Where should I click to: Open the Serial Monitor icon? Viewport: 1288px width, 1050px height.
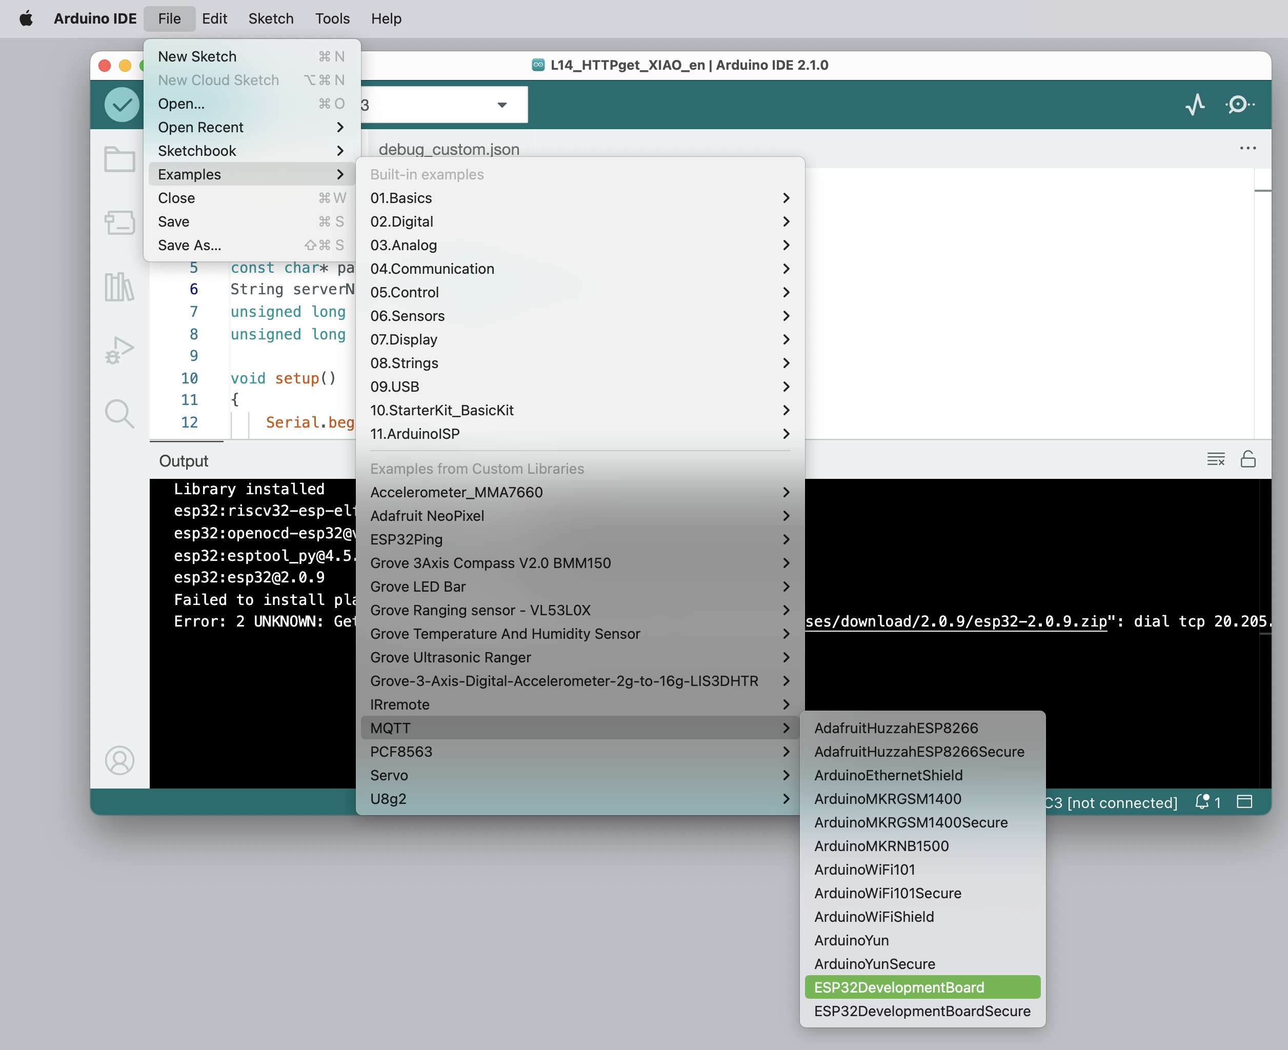pyautogui.click(x=1239, y=105)
